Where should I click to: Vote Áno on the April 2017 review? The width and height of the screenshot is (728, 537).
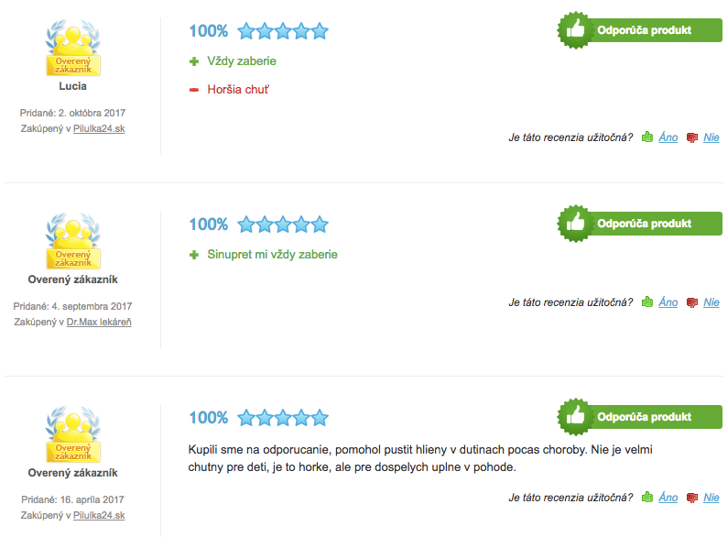668,497
